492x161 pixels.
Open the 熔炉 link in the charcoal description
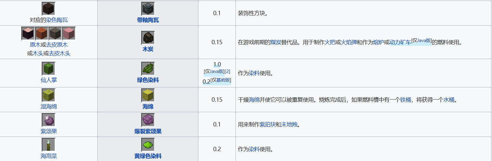click(x=379, y=42)
